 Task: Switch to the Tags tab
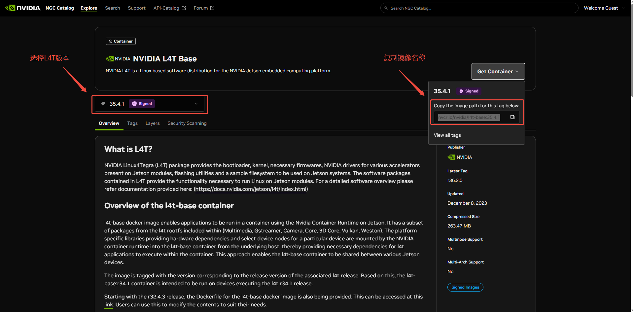coord(132,123)
